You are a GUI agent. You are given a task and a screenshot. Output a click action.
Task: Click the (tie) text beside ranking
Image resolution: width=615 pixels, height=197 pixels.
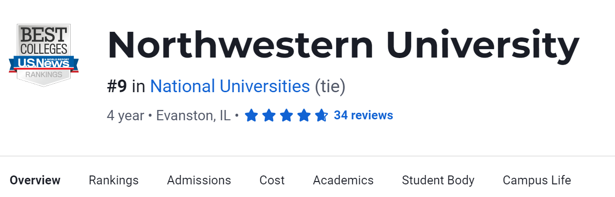point(330,87)
